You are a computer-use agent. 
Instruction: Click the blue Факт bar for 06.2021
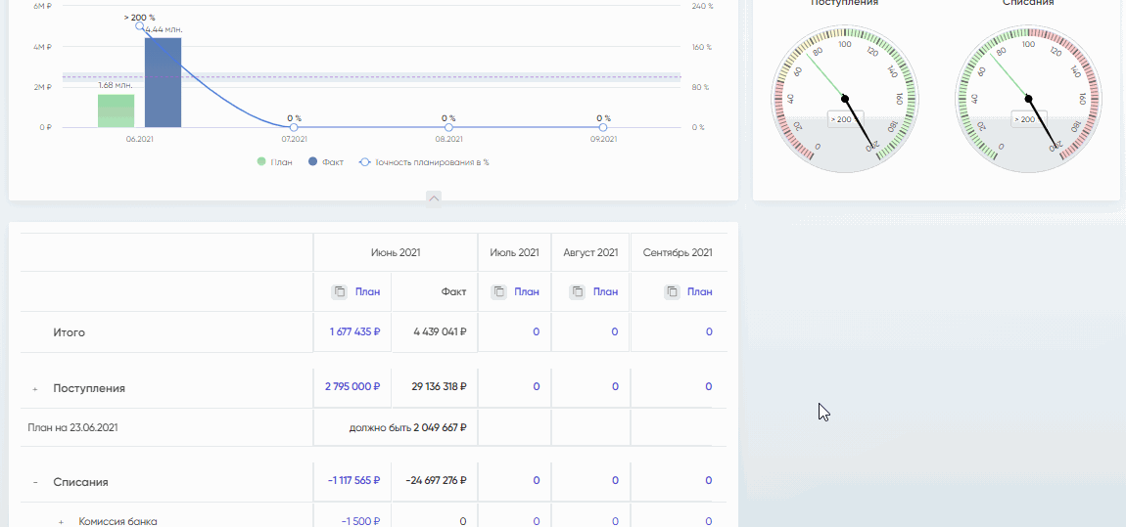[163, 82]
